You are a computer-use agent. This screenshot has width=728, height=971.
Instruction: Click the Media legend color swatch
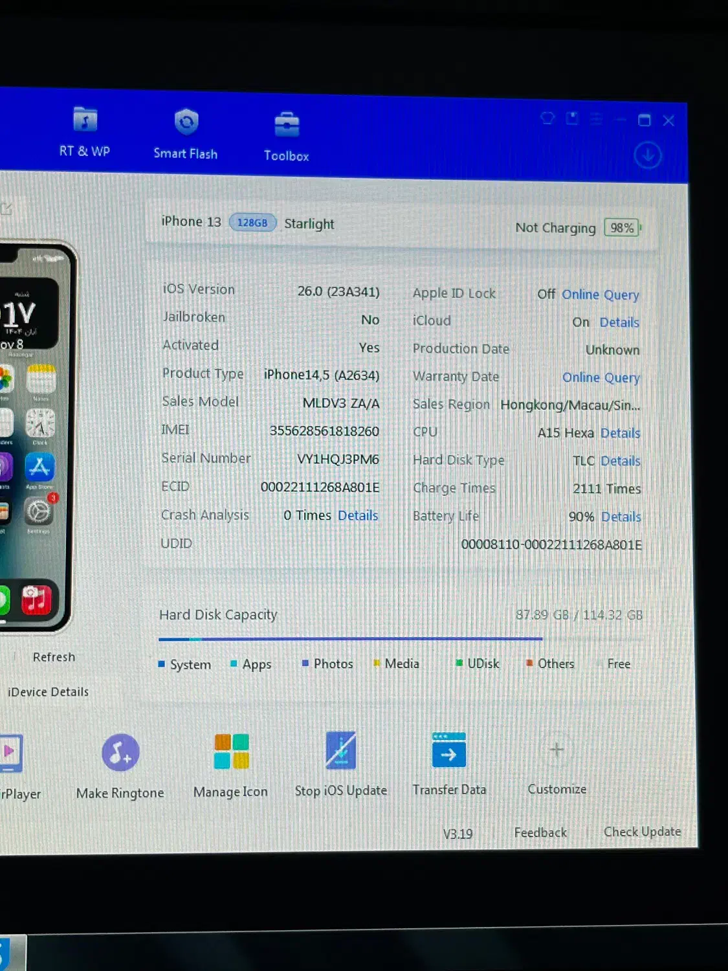(x=376, y=663)
